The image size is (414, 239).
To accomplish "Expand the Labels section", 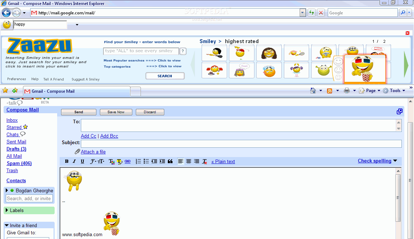I will click(7, 210).
